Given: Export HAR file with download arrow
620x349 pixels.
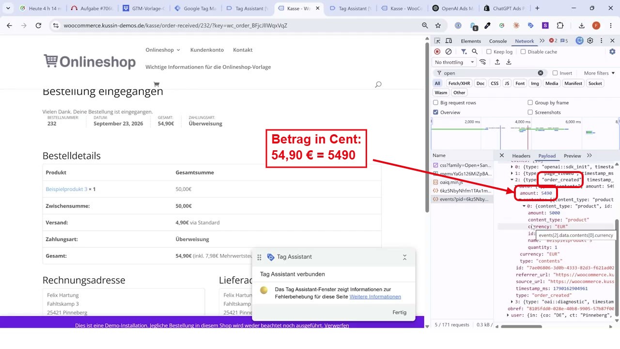Looking at the screenshot, I should pos(509,62).
